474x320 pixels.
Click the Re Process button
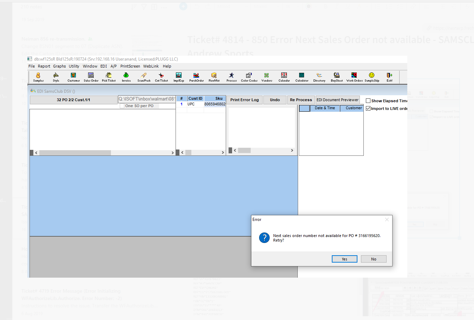coord(301,100)
